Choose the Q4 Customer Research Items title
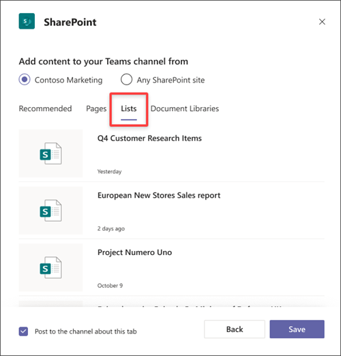341x356 pixels. (x=149, y=138)
